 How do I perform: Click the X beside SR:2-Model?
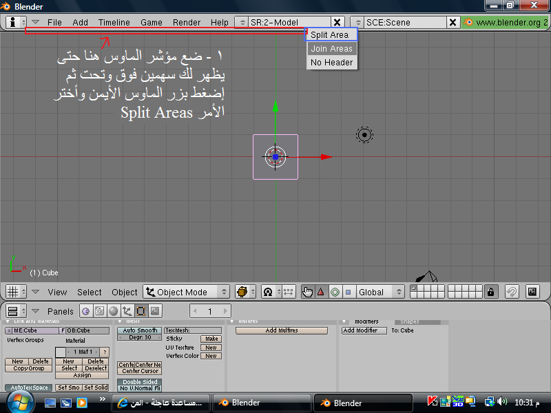337,23
